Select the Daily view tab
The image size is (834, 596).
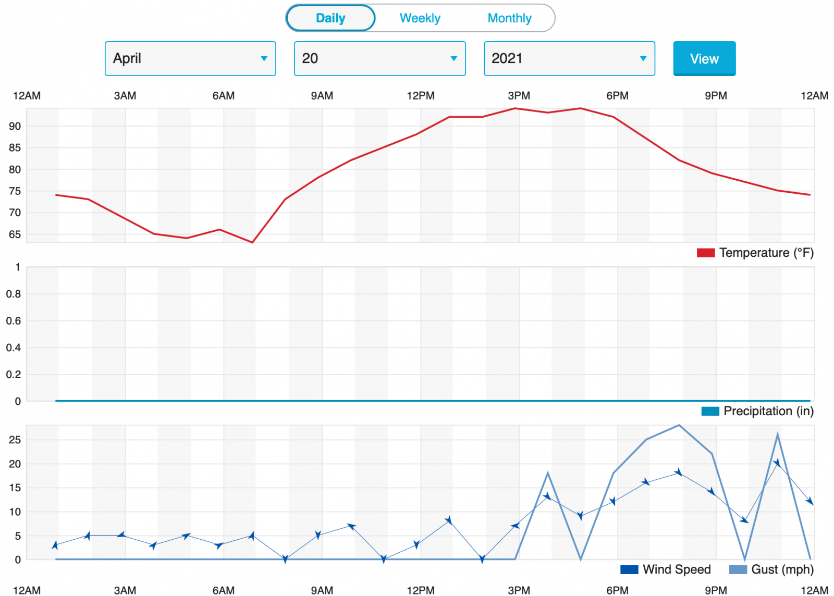pos(330,18)
